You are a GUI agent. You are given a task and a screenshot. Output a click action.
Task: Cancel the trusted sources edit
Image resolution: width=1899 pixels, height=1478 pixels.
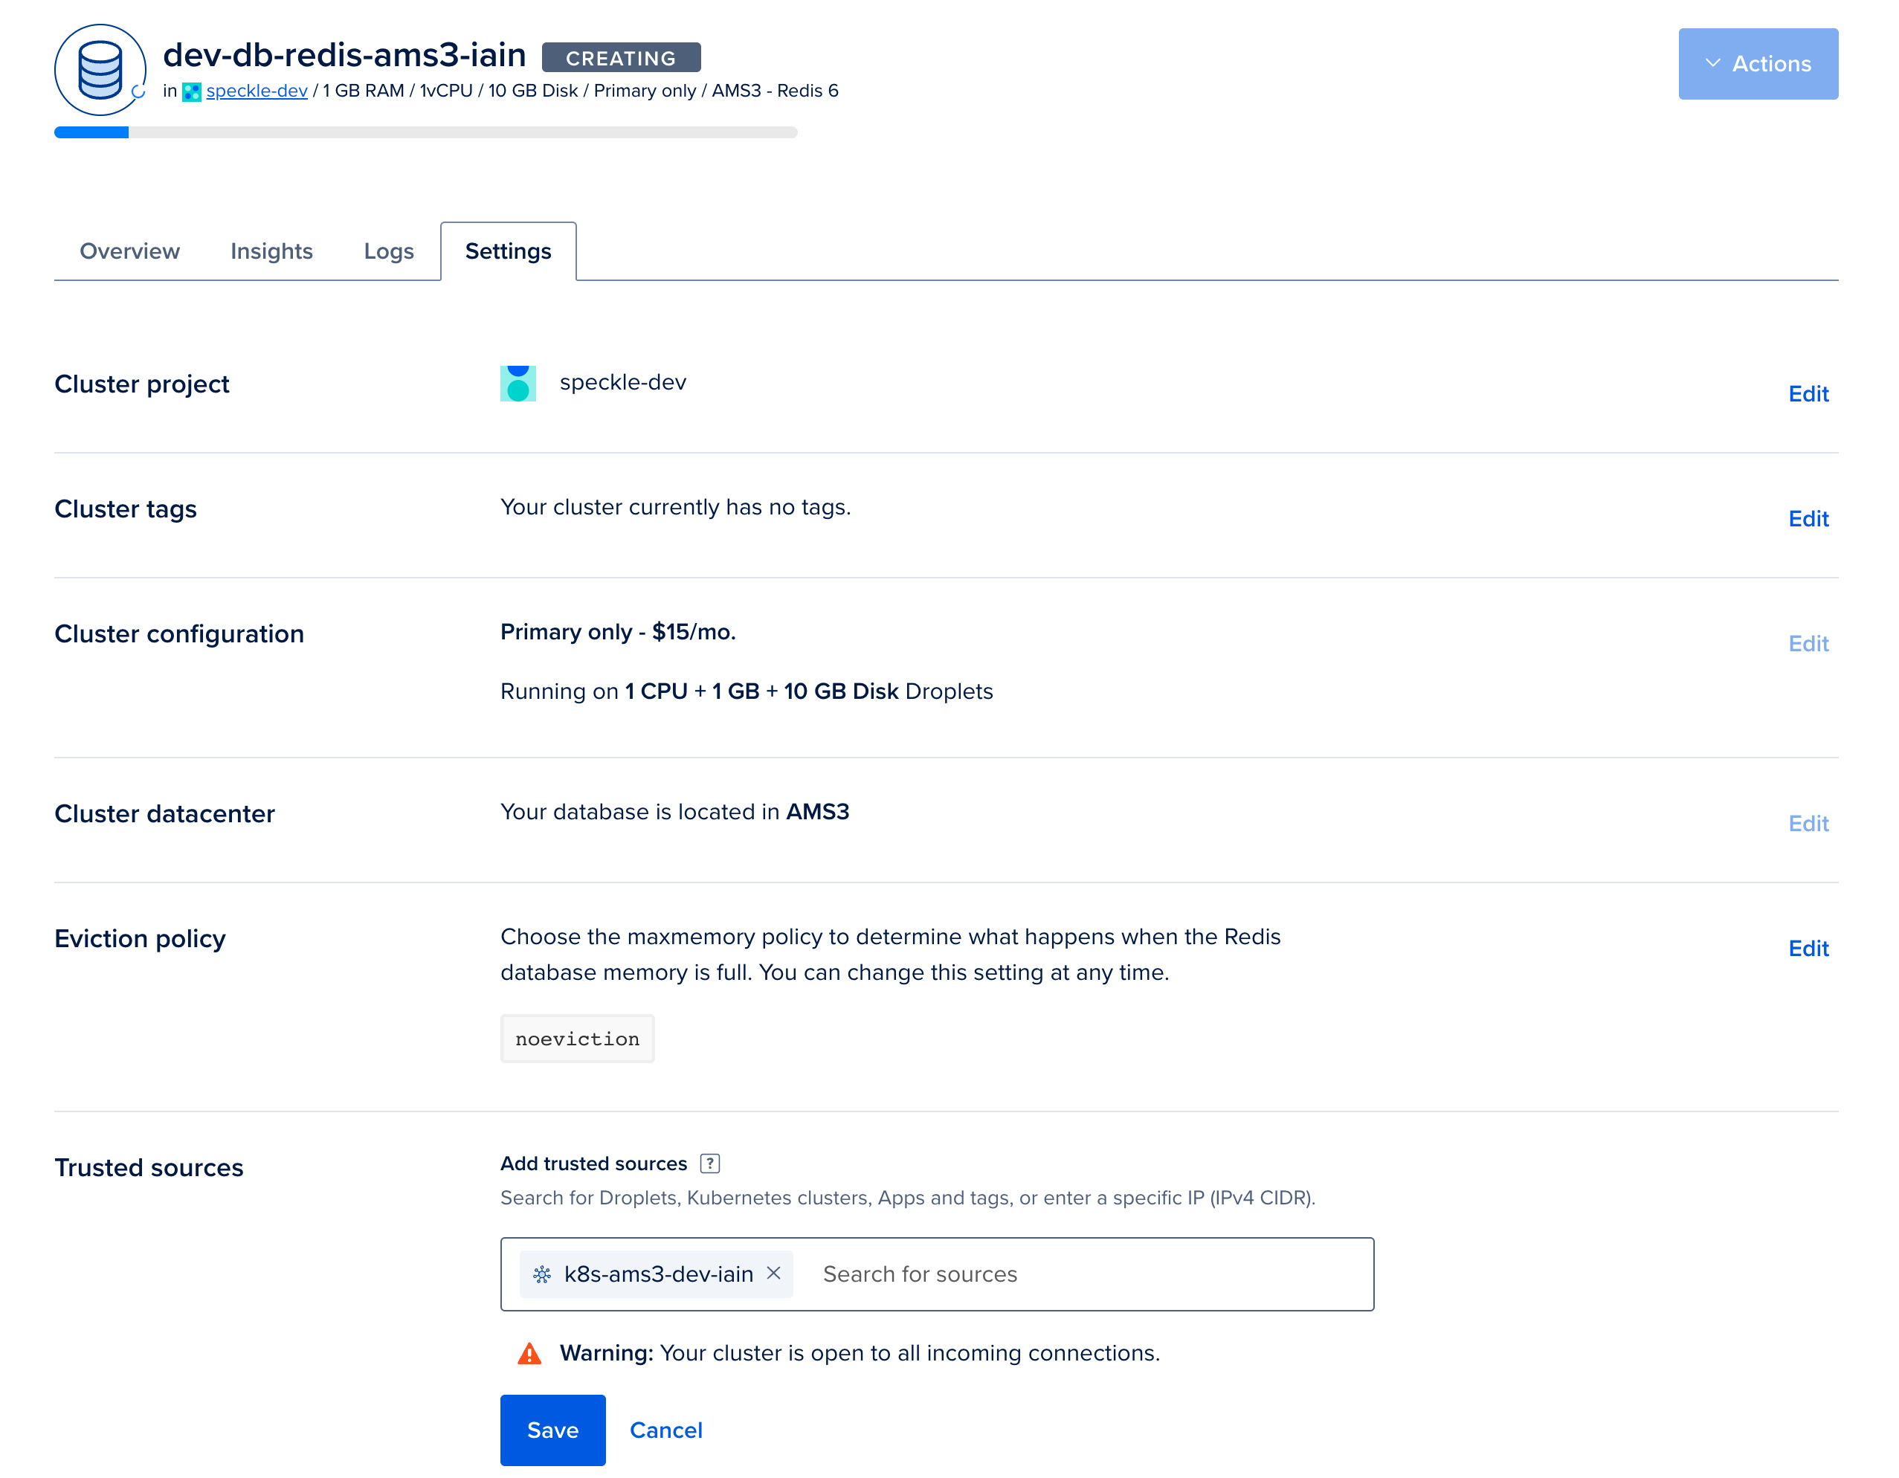pyautogui.click(x=665, y=1430)
